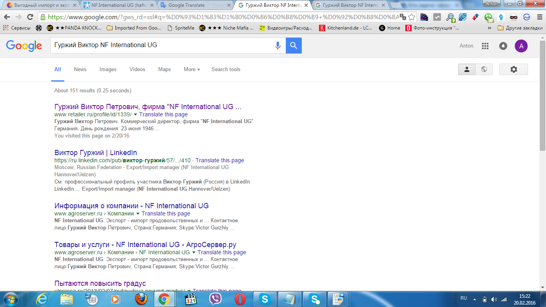
Task: Open the Kitchenland.de bookmark
Action: coord(346,28)
